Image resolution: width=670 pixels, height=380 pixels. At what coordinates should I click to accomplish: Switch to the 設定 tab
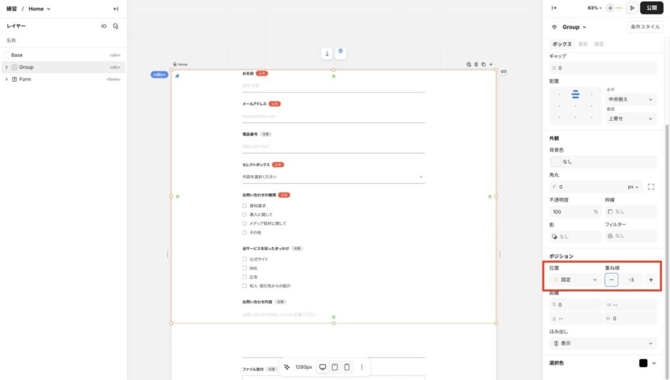(599, 44)
